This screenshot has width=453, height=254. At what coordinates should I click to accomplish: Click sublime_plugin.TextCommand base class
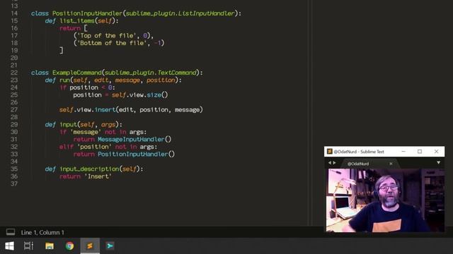[151, 73]
